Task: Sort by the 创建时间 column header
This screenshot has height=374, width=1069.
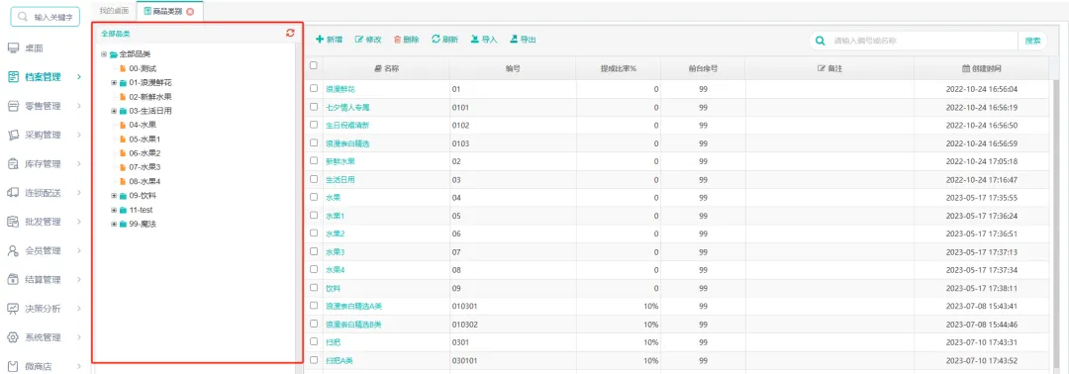Action: click(982, 69)
